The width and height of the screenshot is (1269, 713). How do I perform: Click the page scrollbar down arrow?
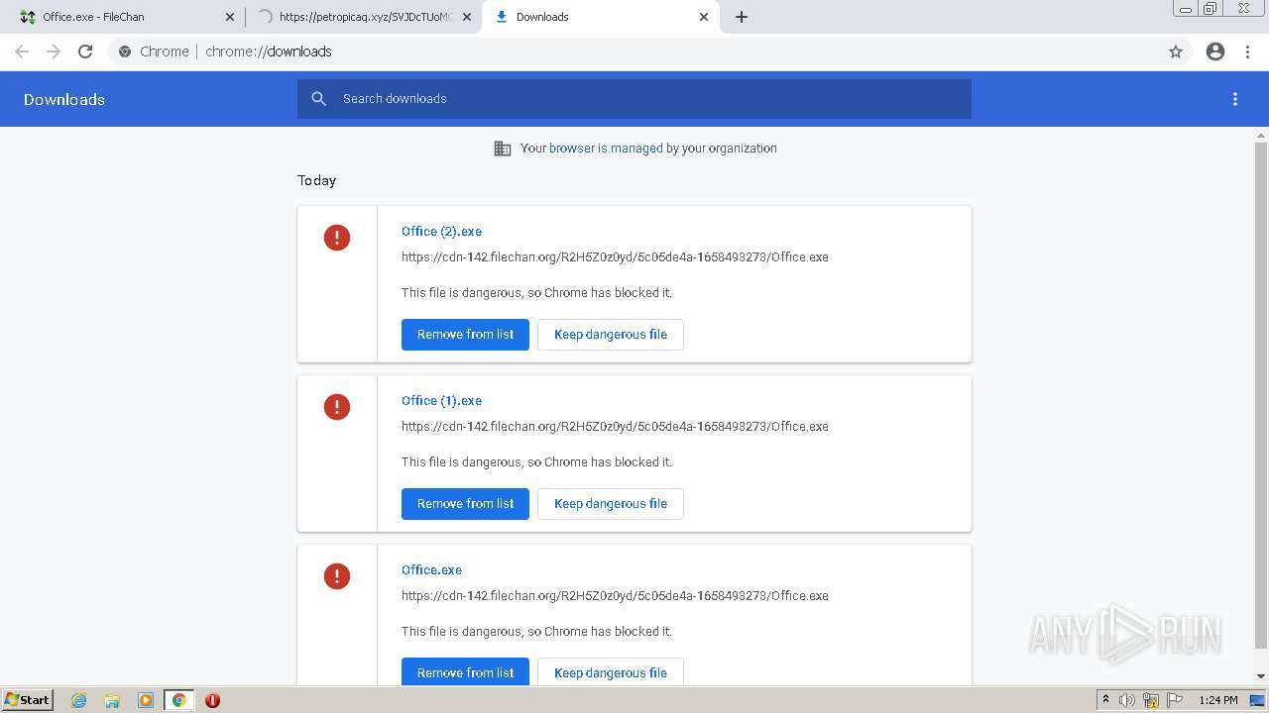[x=1261, y=676]
